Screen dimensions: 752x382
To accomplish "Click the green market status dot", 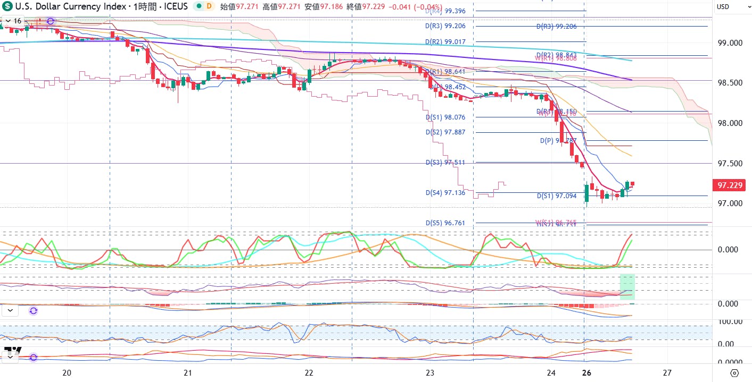I will click(x=198, y=6).
